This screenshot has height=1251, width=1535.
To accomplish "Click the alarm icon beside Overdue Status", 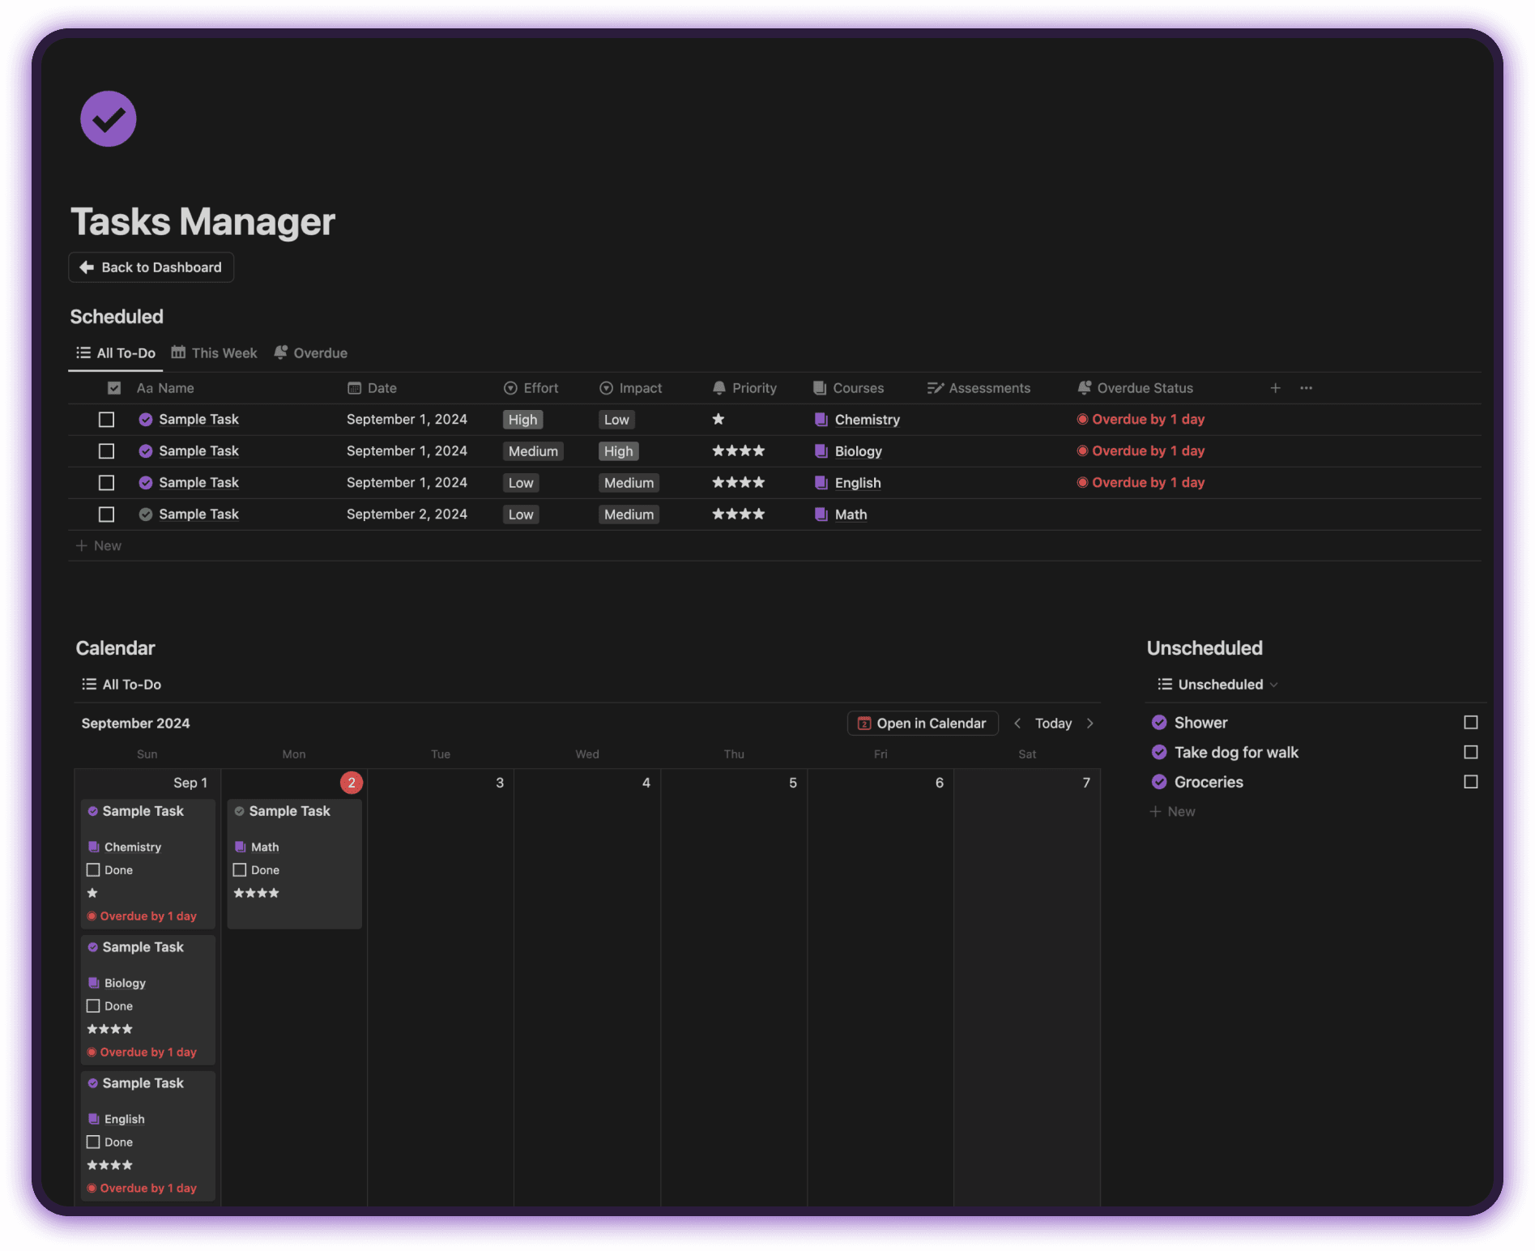I will [x=1085, y=388].
